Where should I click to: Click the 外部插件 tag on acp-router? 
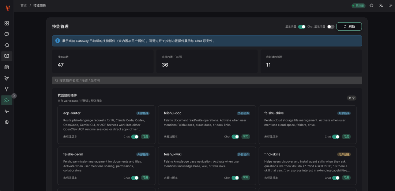click(143, 113)
